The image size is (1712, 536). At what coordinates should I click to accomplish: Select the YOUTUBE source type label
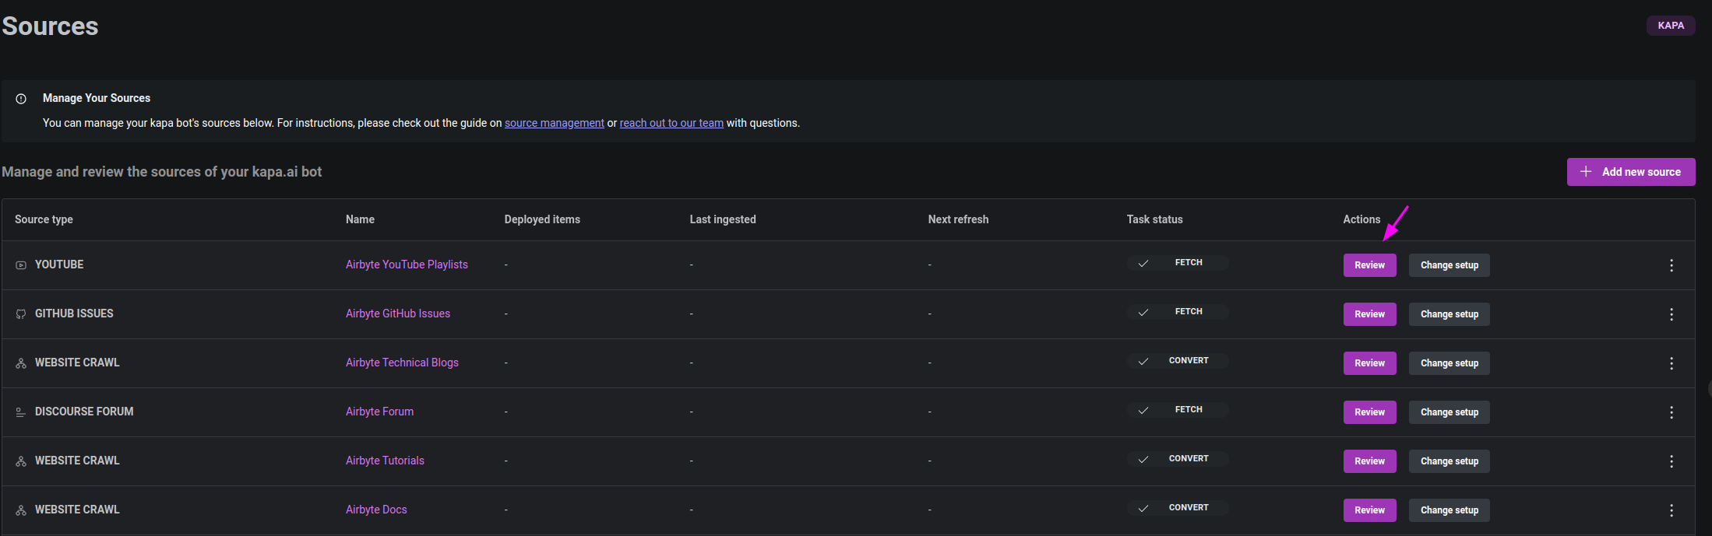coord(59,264)
